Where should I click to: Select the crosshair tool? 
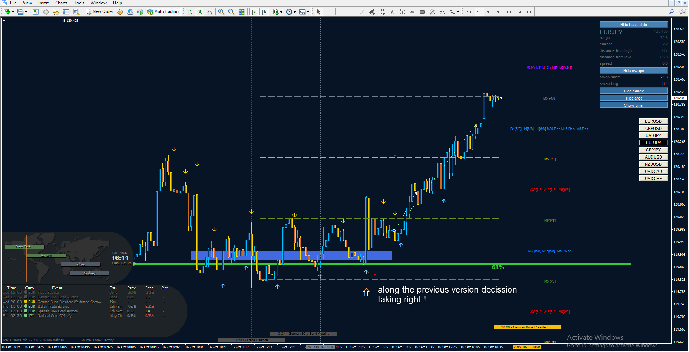click(x=329, y=12)
